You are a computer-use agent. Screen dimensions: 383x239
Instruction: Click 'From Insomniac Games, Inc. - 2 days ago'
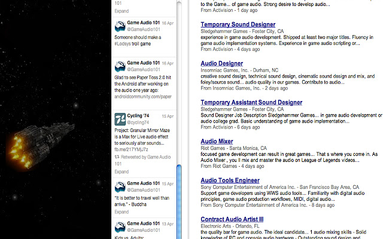pyautogui.click(x=244, y=88)
